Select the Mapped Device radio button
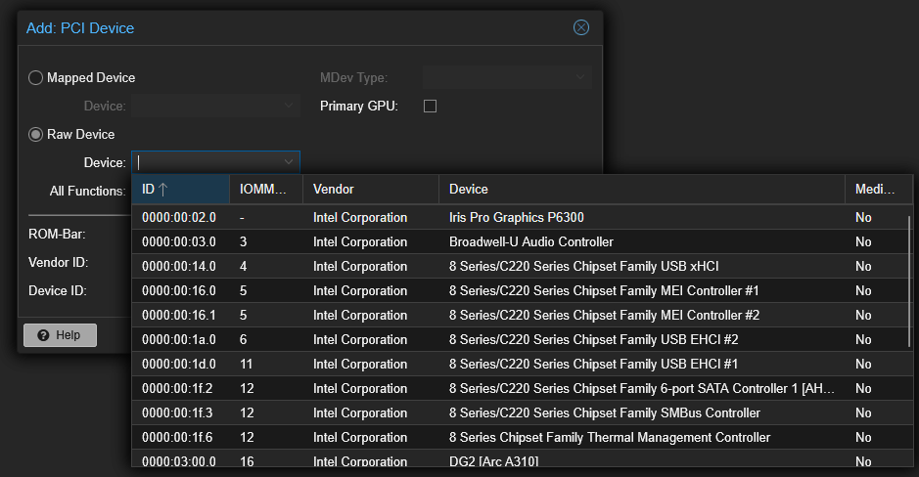Screen dimensions: 919x477 coord(36,78)
